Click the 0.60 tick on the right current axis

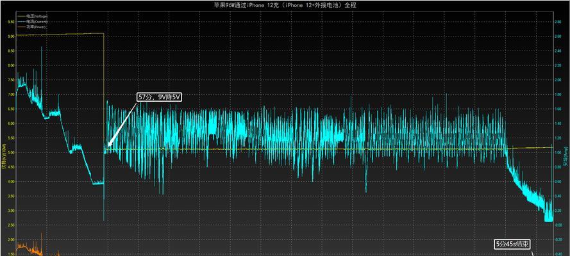[558, 181]
